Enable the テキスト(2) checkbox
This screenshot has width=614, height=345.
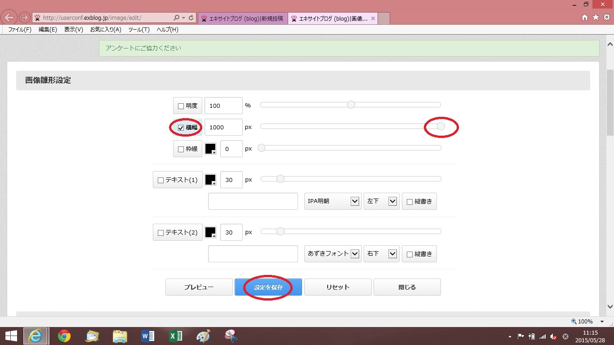tap(161, 233)
